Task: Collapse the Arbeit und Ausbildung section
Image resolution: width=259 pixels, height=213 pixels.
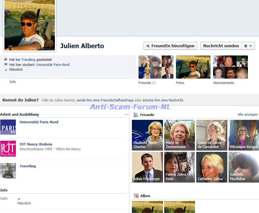Action: tap(126, 114)
